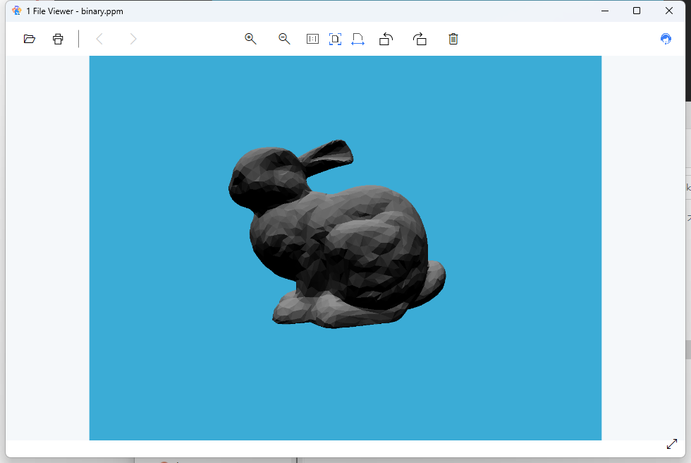This screenshot has width=691, height=463.
Task: Go to the next file arrow
Action: tap(133, 39)
